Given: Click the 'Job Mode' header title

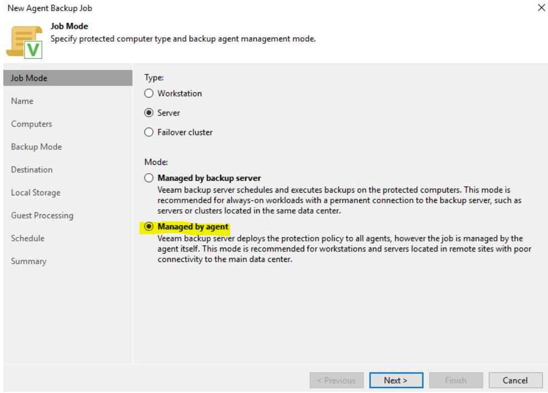Looking at the screenshot, I should [x=69, y=26].
